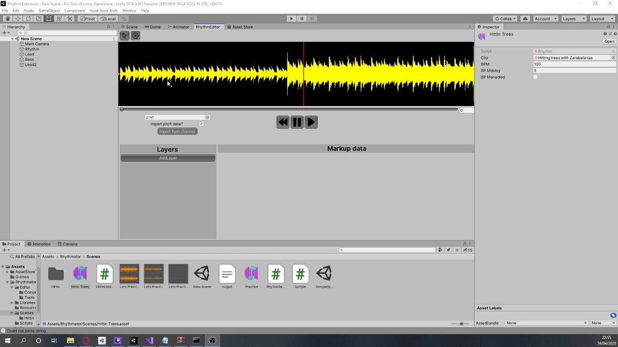Select the Hand tool in the toolbar
This screenshot has height=347, width=618.
(7, 19)
